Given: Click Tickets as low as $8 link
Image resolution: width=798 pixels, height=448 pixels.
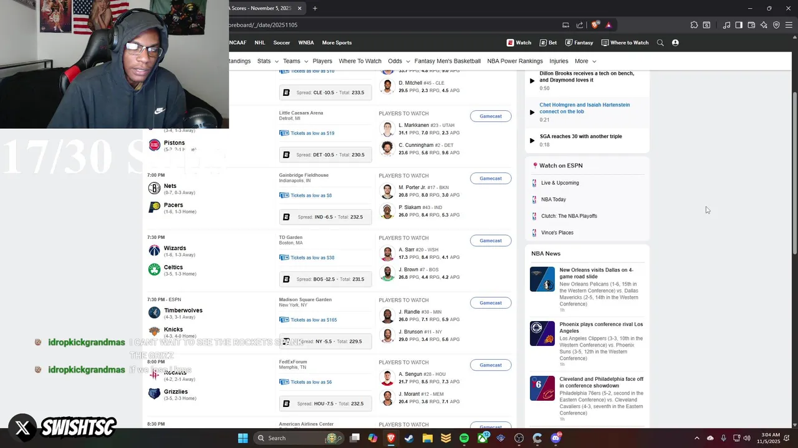Looking at the screenshot, I should 305,195.
